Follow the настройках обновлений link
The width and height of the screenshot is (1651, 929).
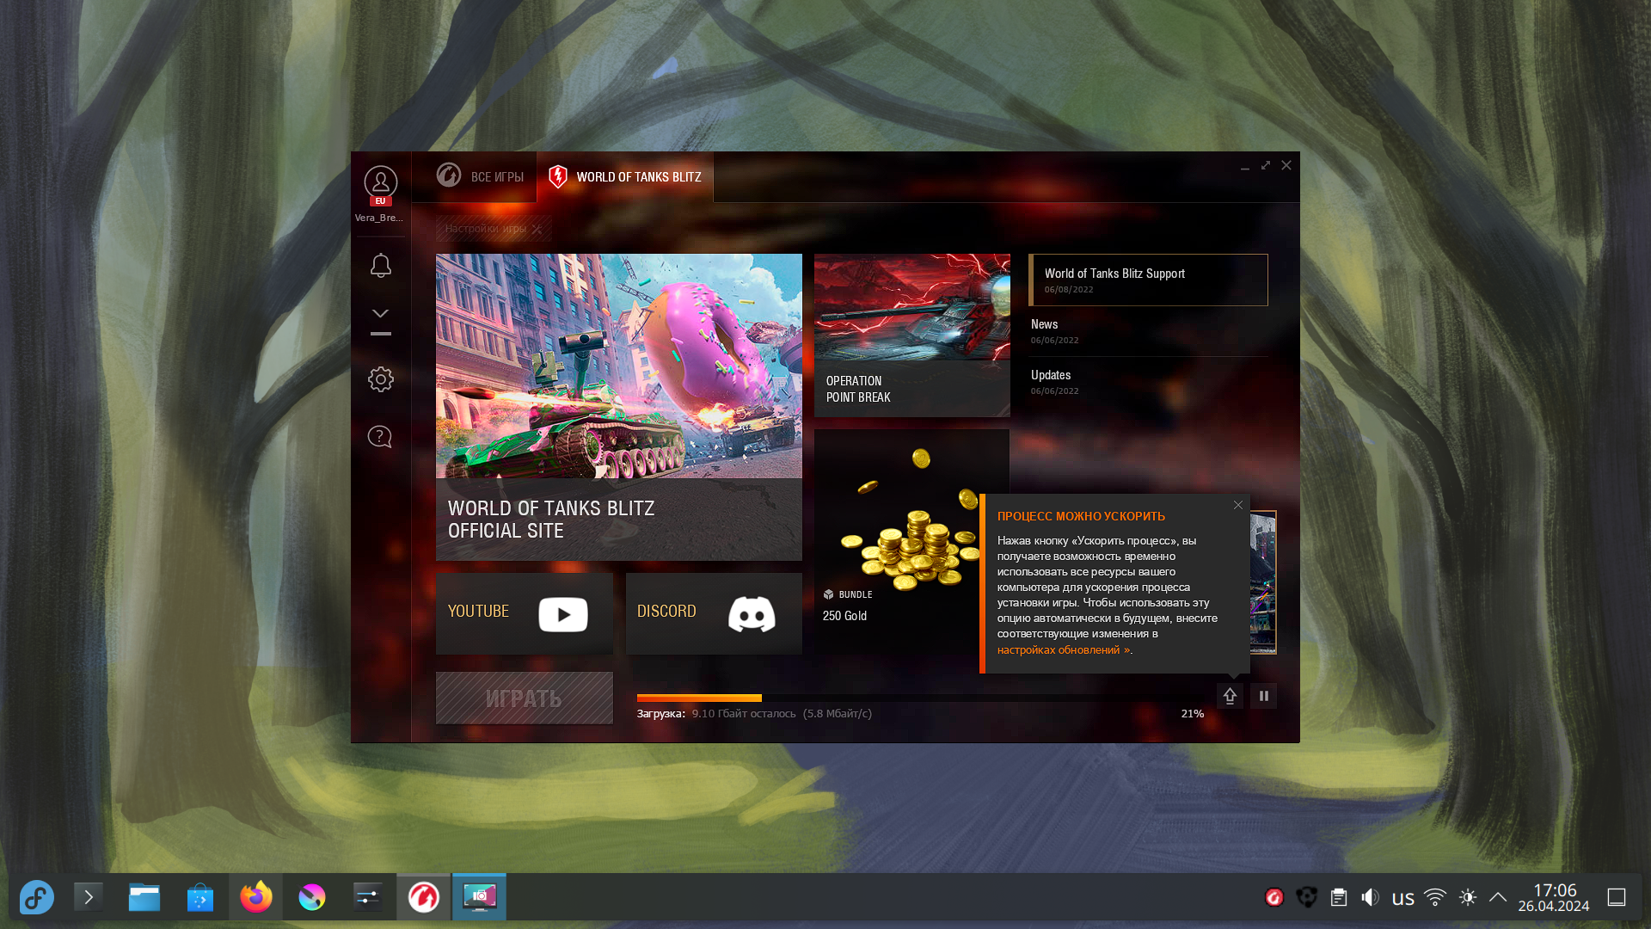1063,650
